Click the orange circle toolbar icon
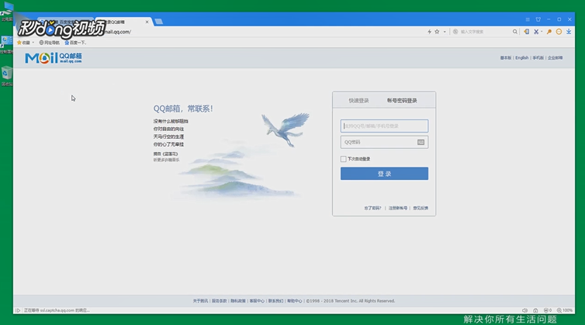The image size is (585, 325). point(559,32)
